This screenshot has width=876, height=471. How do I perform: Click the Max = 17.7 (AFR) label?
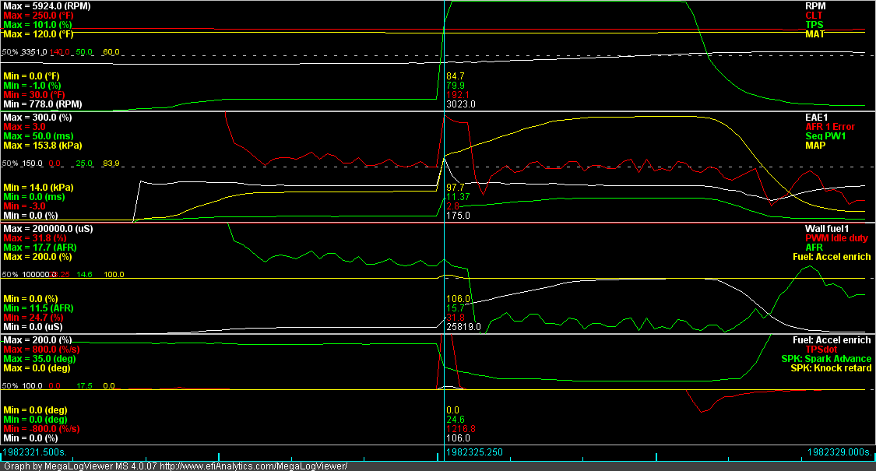40,247
